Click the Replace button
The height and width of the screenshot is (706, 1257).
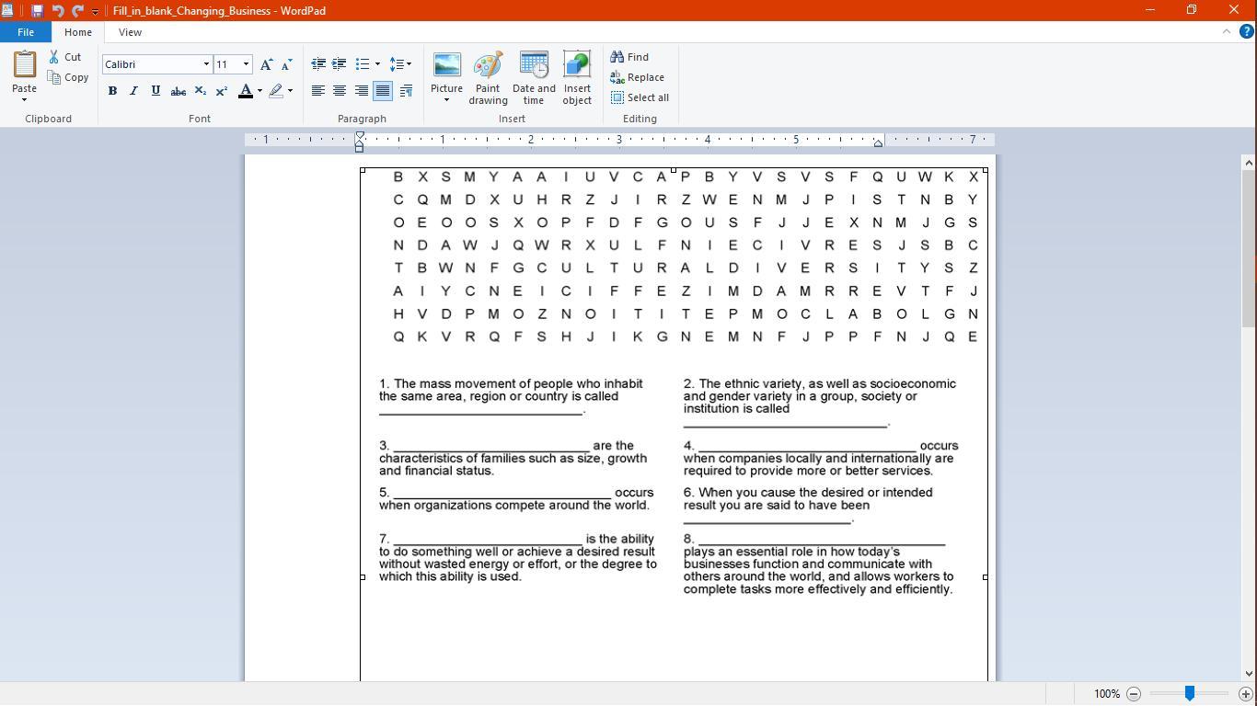point(637,77)
